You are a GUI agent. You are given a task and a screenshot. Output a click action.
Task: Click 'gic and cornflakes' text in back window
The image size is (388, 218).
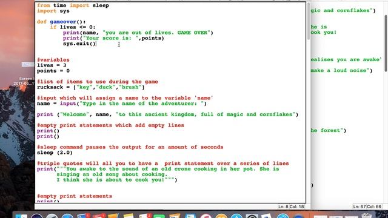(343, 10)
